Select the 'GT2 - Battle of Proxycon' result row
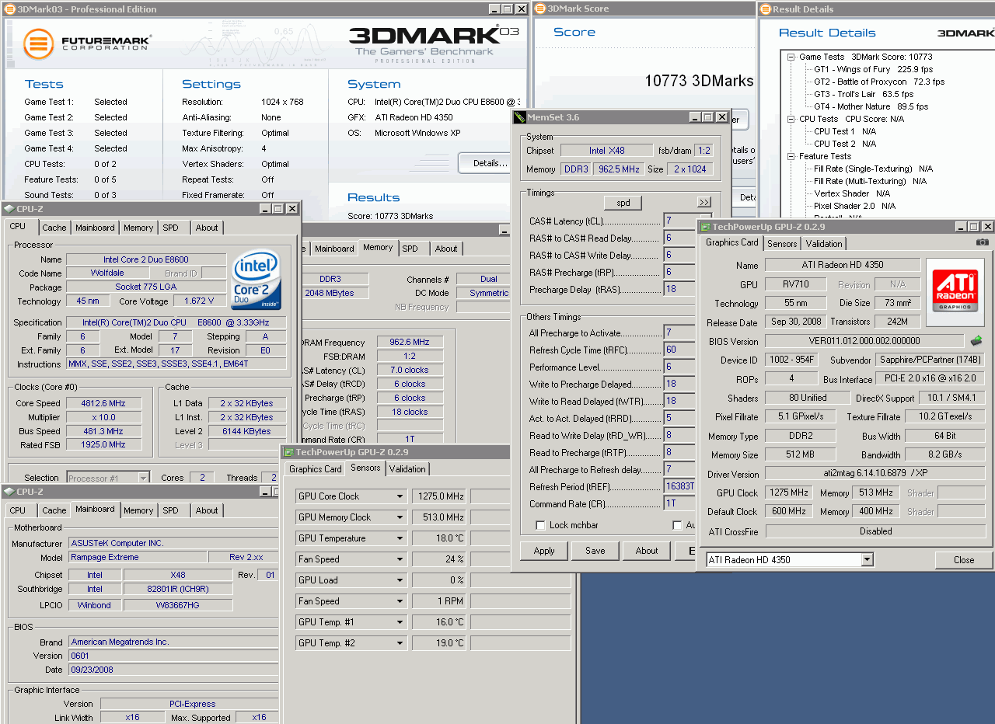The height and width of the screenshot is (724, 995). [879, 82]
